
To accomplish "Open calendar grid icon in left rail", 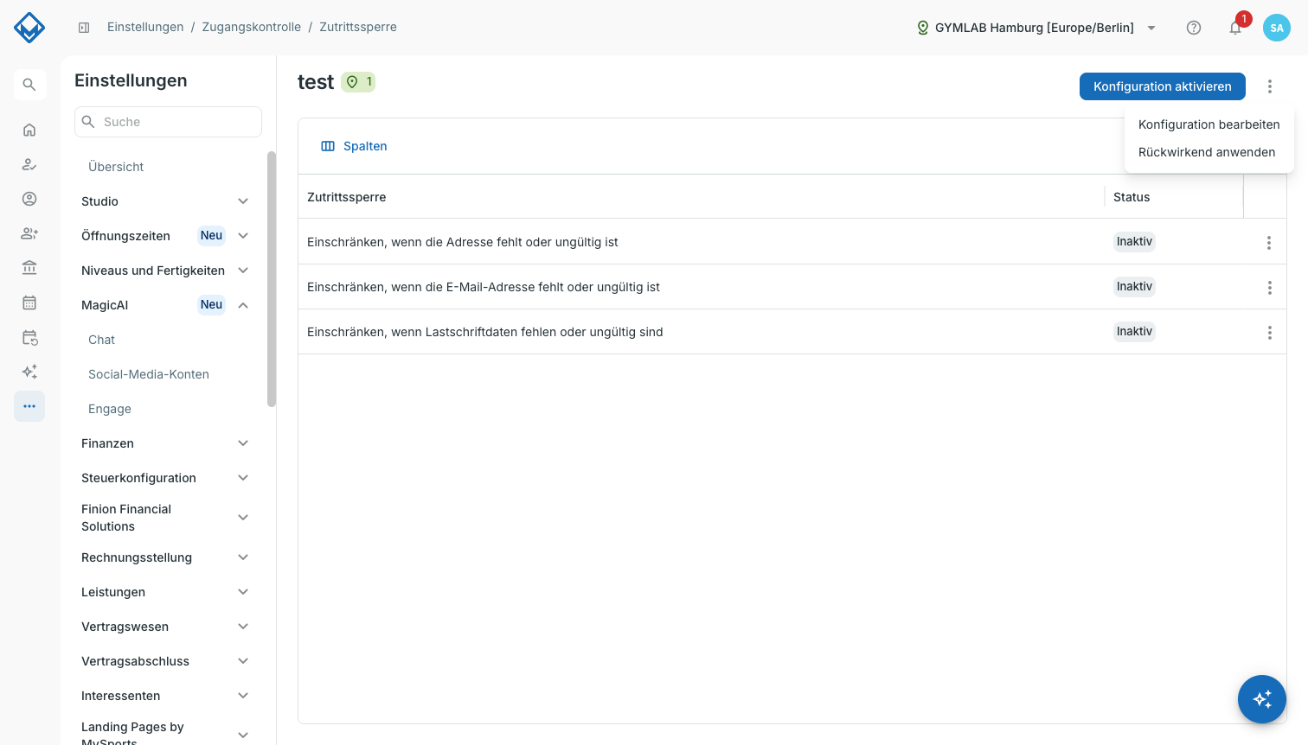I will (x=29, y=302).
